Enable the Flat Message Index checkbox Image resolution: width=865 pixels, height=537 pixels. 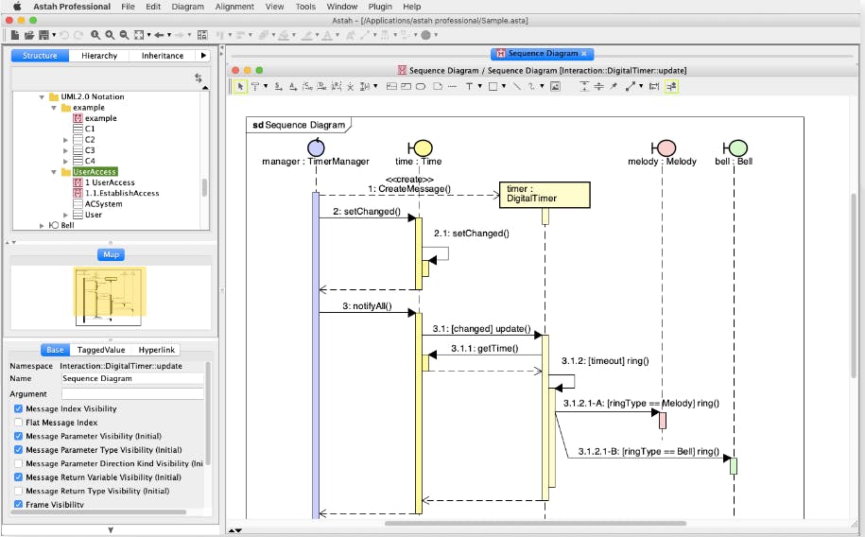click(x=19, y=423)
